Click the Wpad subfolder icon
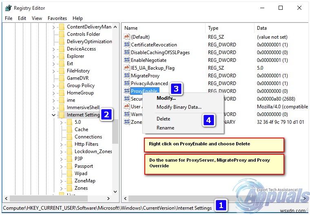This screenshot has width=310, height=215. click(x=70, y=173)
